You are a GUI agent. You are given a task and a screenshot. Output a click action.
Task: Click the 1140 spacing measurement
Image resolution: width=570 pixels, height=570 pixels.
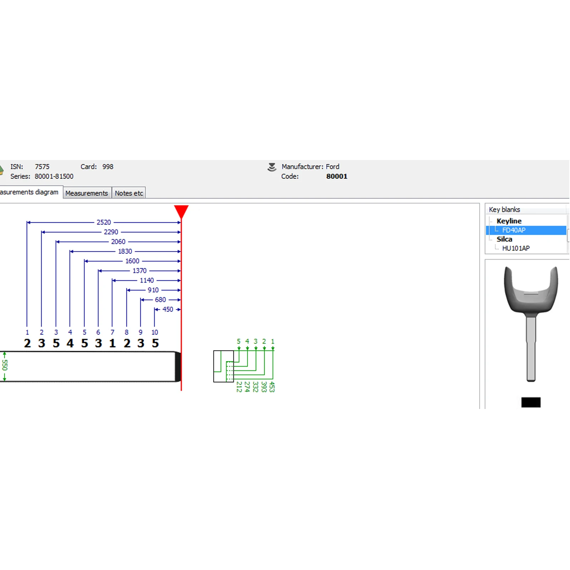[147, 280]
